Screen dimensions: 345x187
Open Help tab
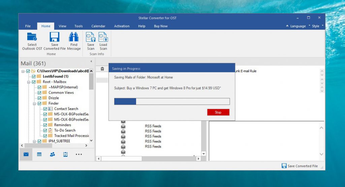pyautogui.click(x=142, y=26)
